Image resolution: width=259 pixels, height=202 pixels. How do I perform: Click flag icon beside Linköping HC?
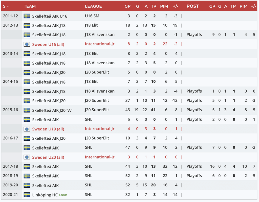(27, 195)
